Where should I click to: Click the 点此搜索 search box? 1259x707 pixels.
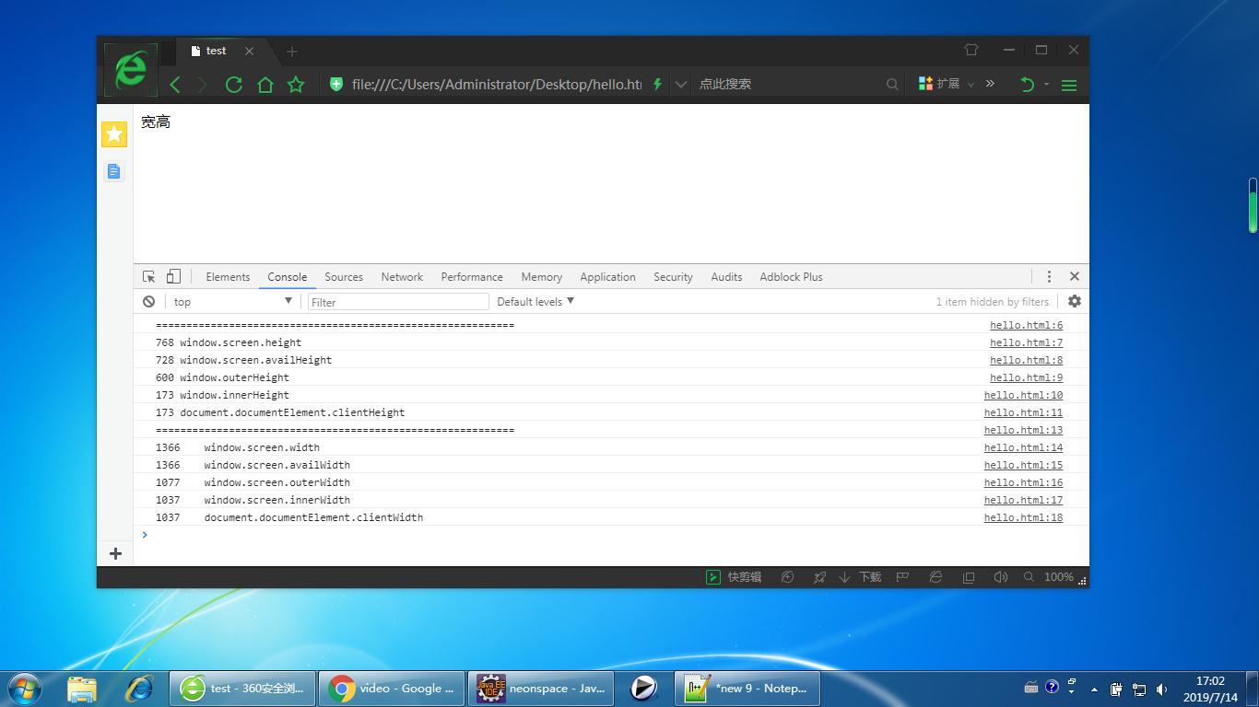coord(788,84)
